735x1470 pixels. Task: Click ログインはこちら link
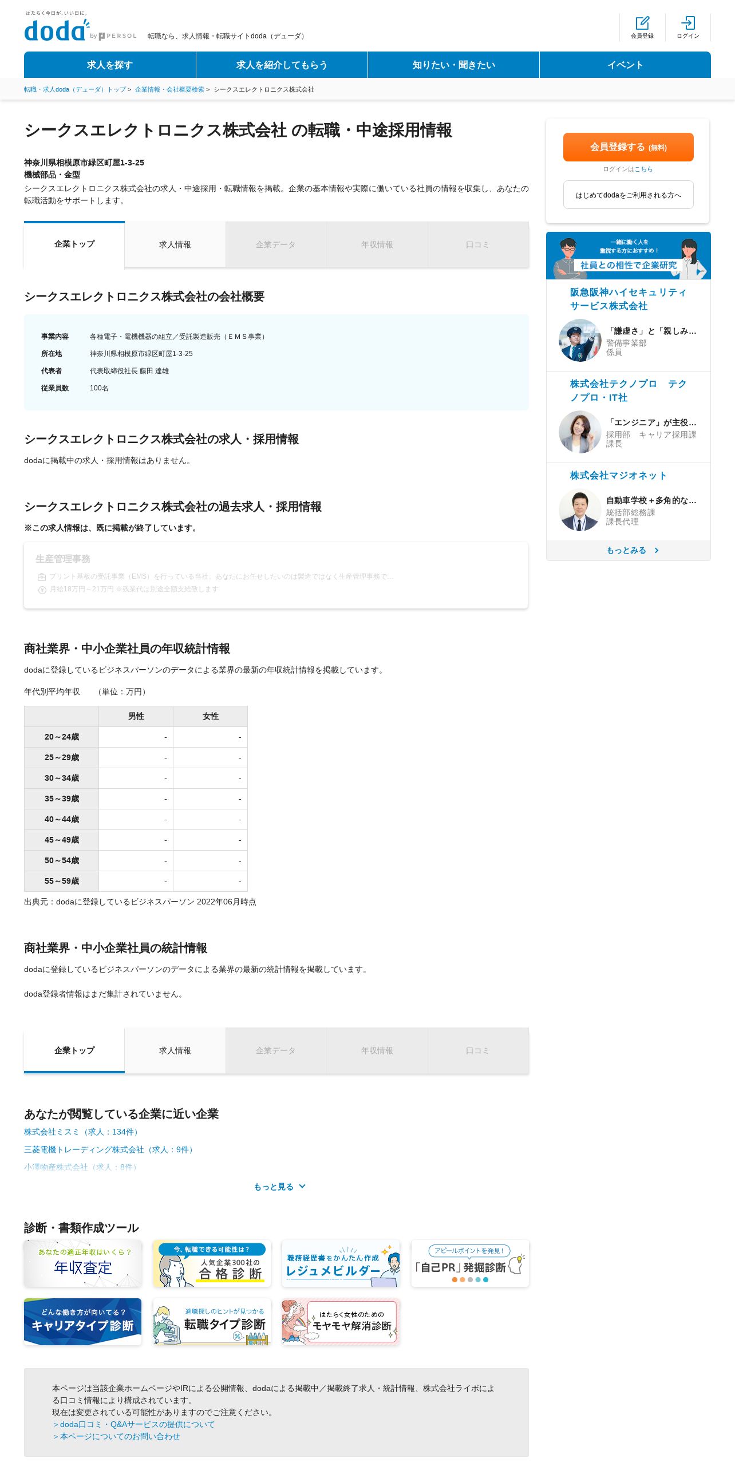point(643,169)
